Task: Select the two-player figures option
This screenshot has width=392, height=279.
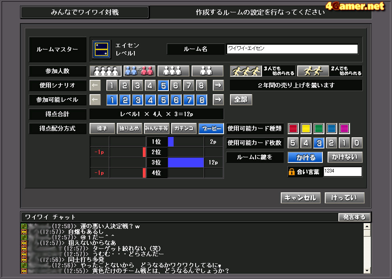Action: [208, 71]
